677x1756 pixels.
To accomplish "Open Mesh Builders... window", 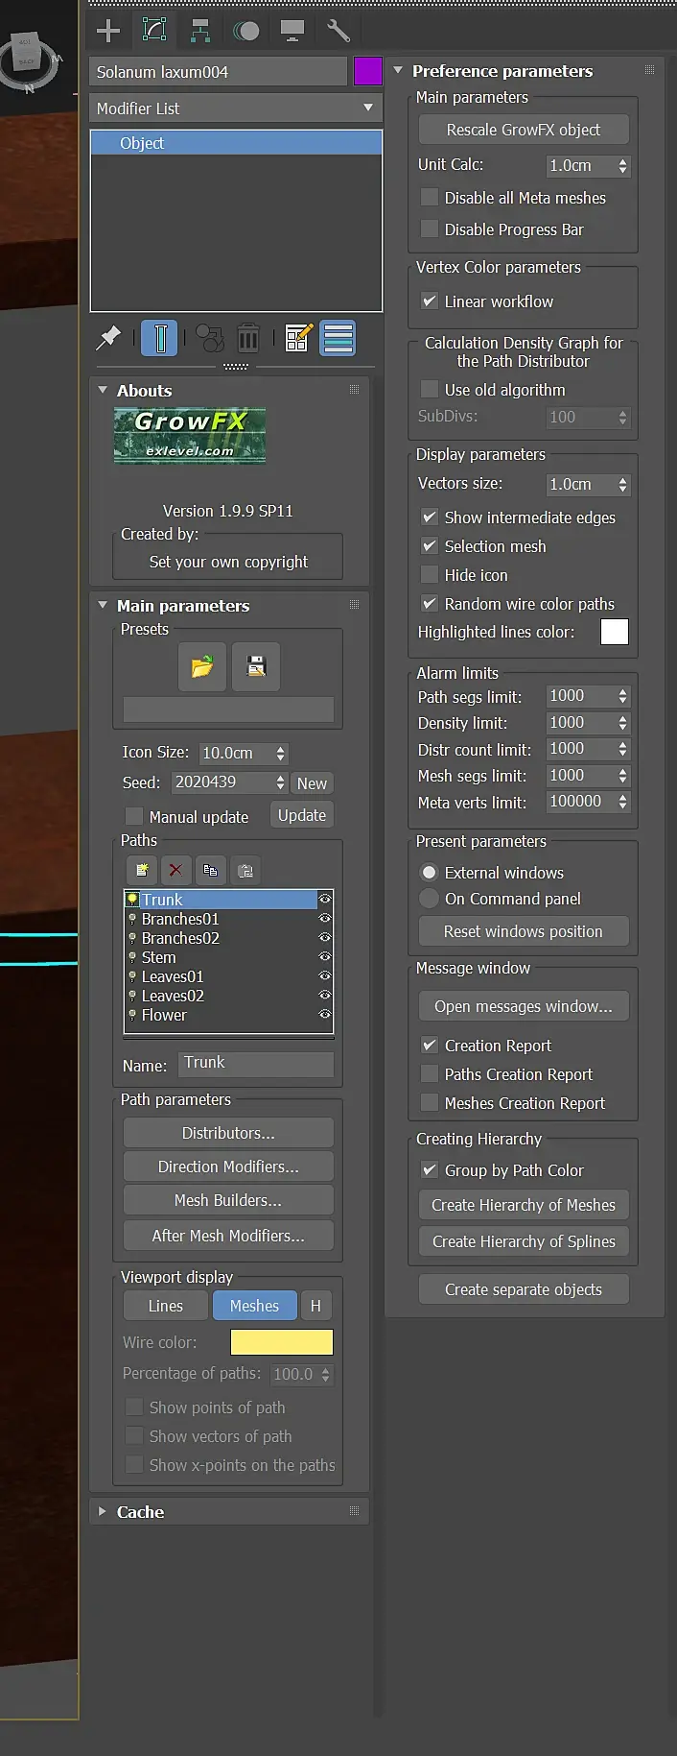I will click(228, 1200).
